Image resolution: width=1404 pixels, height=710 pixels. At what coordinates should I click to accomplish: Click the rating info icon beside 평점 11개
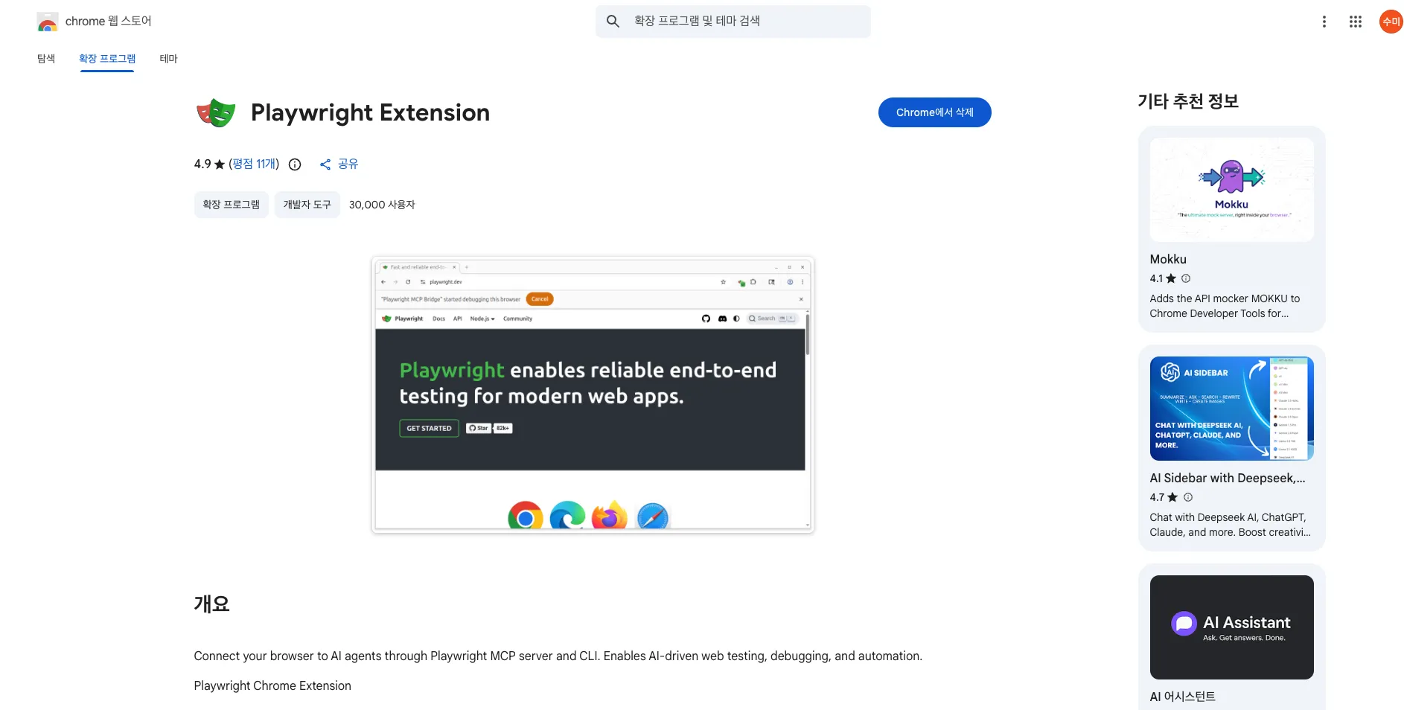coord(295,164)
